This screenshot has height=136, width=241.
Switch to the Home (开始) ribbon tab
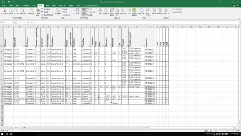(x=11, y=6)
